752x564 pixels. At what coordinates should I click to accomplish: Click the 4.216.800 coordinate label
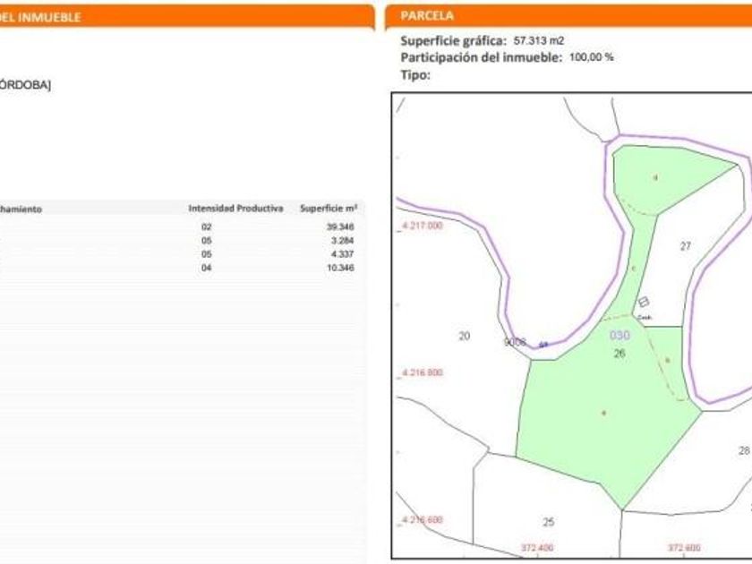click(419, 372)
